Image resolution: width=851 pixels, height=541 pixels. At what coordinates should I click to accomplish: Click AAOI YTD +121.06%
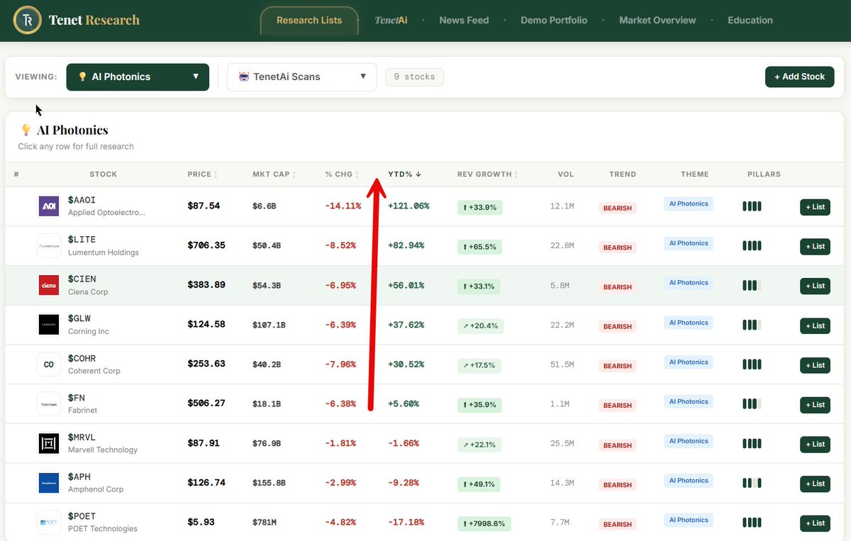click(x=408, y=206)
